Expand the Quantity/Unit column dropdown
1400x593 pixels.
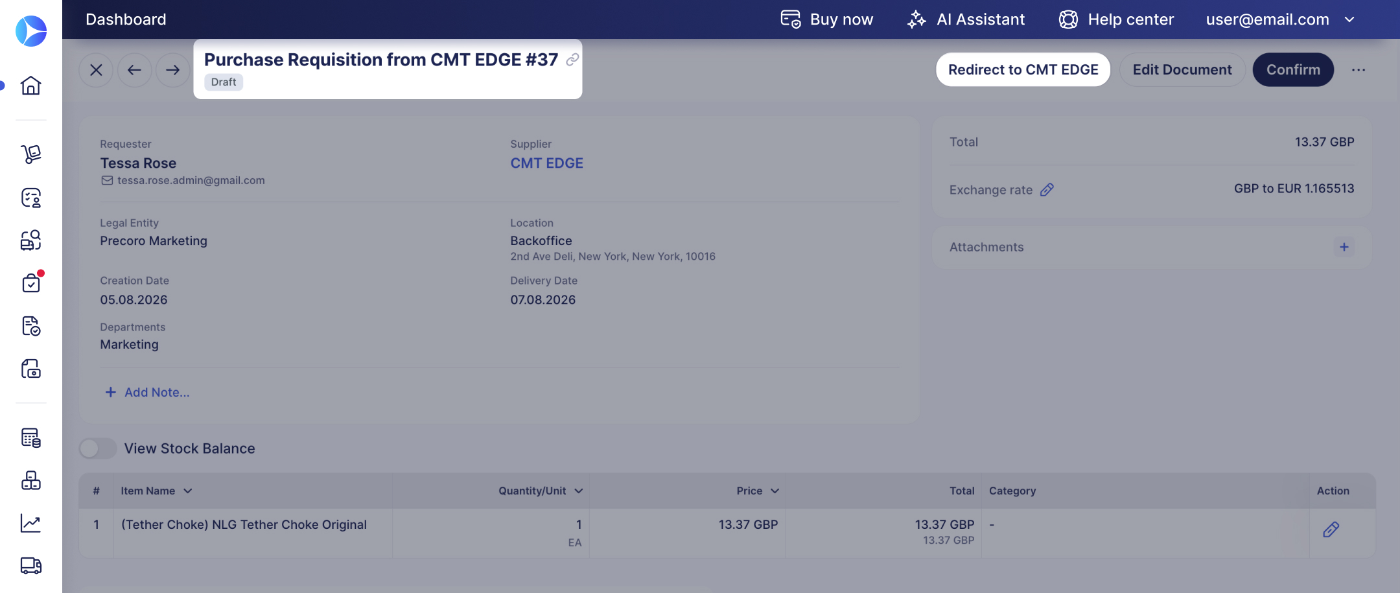coord(579,491)
